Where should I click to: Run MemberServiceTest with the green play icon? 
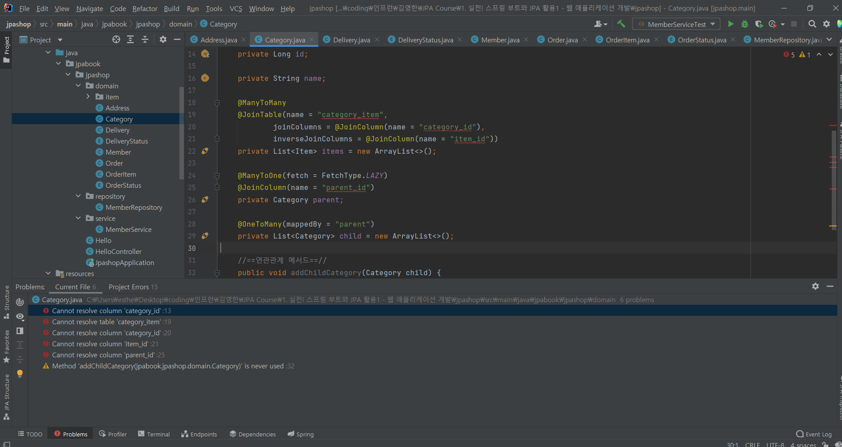731,24
